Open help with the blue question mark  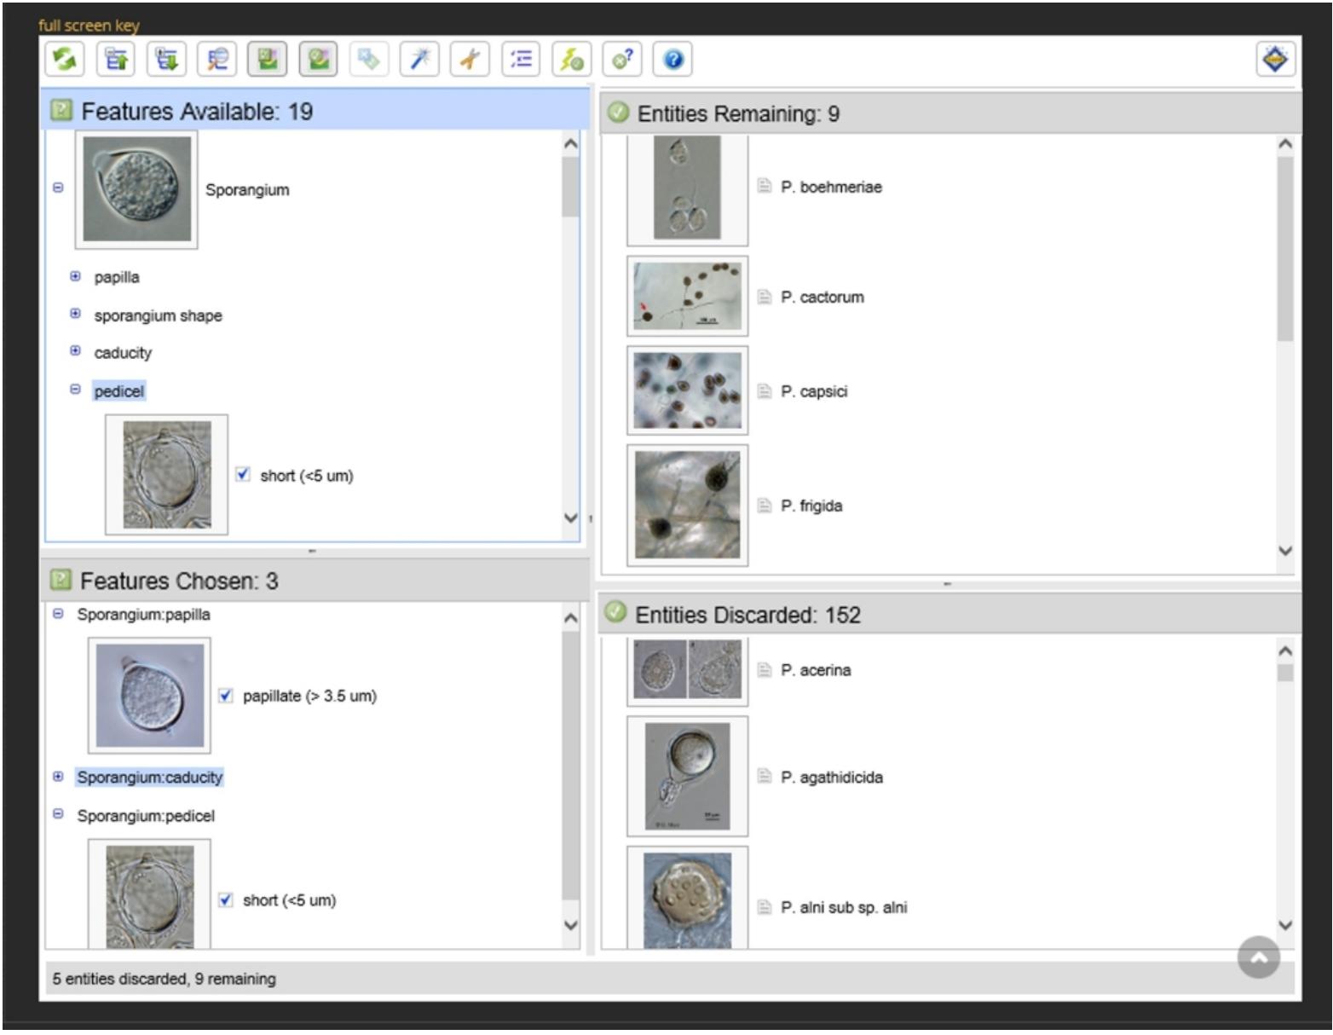(672, 59)
